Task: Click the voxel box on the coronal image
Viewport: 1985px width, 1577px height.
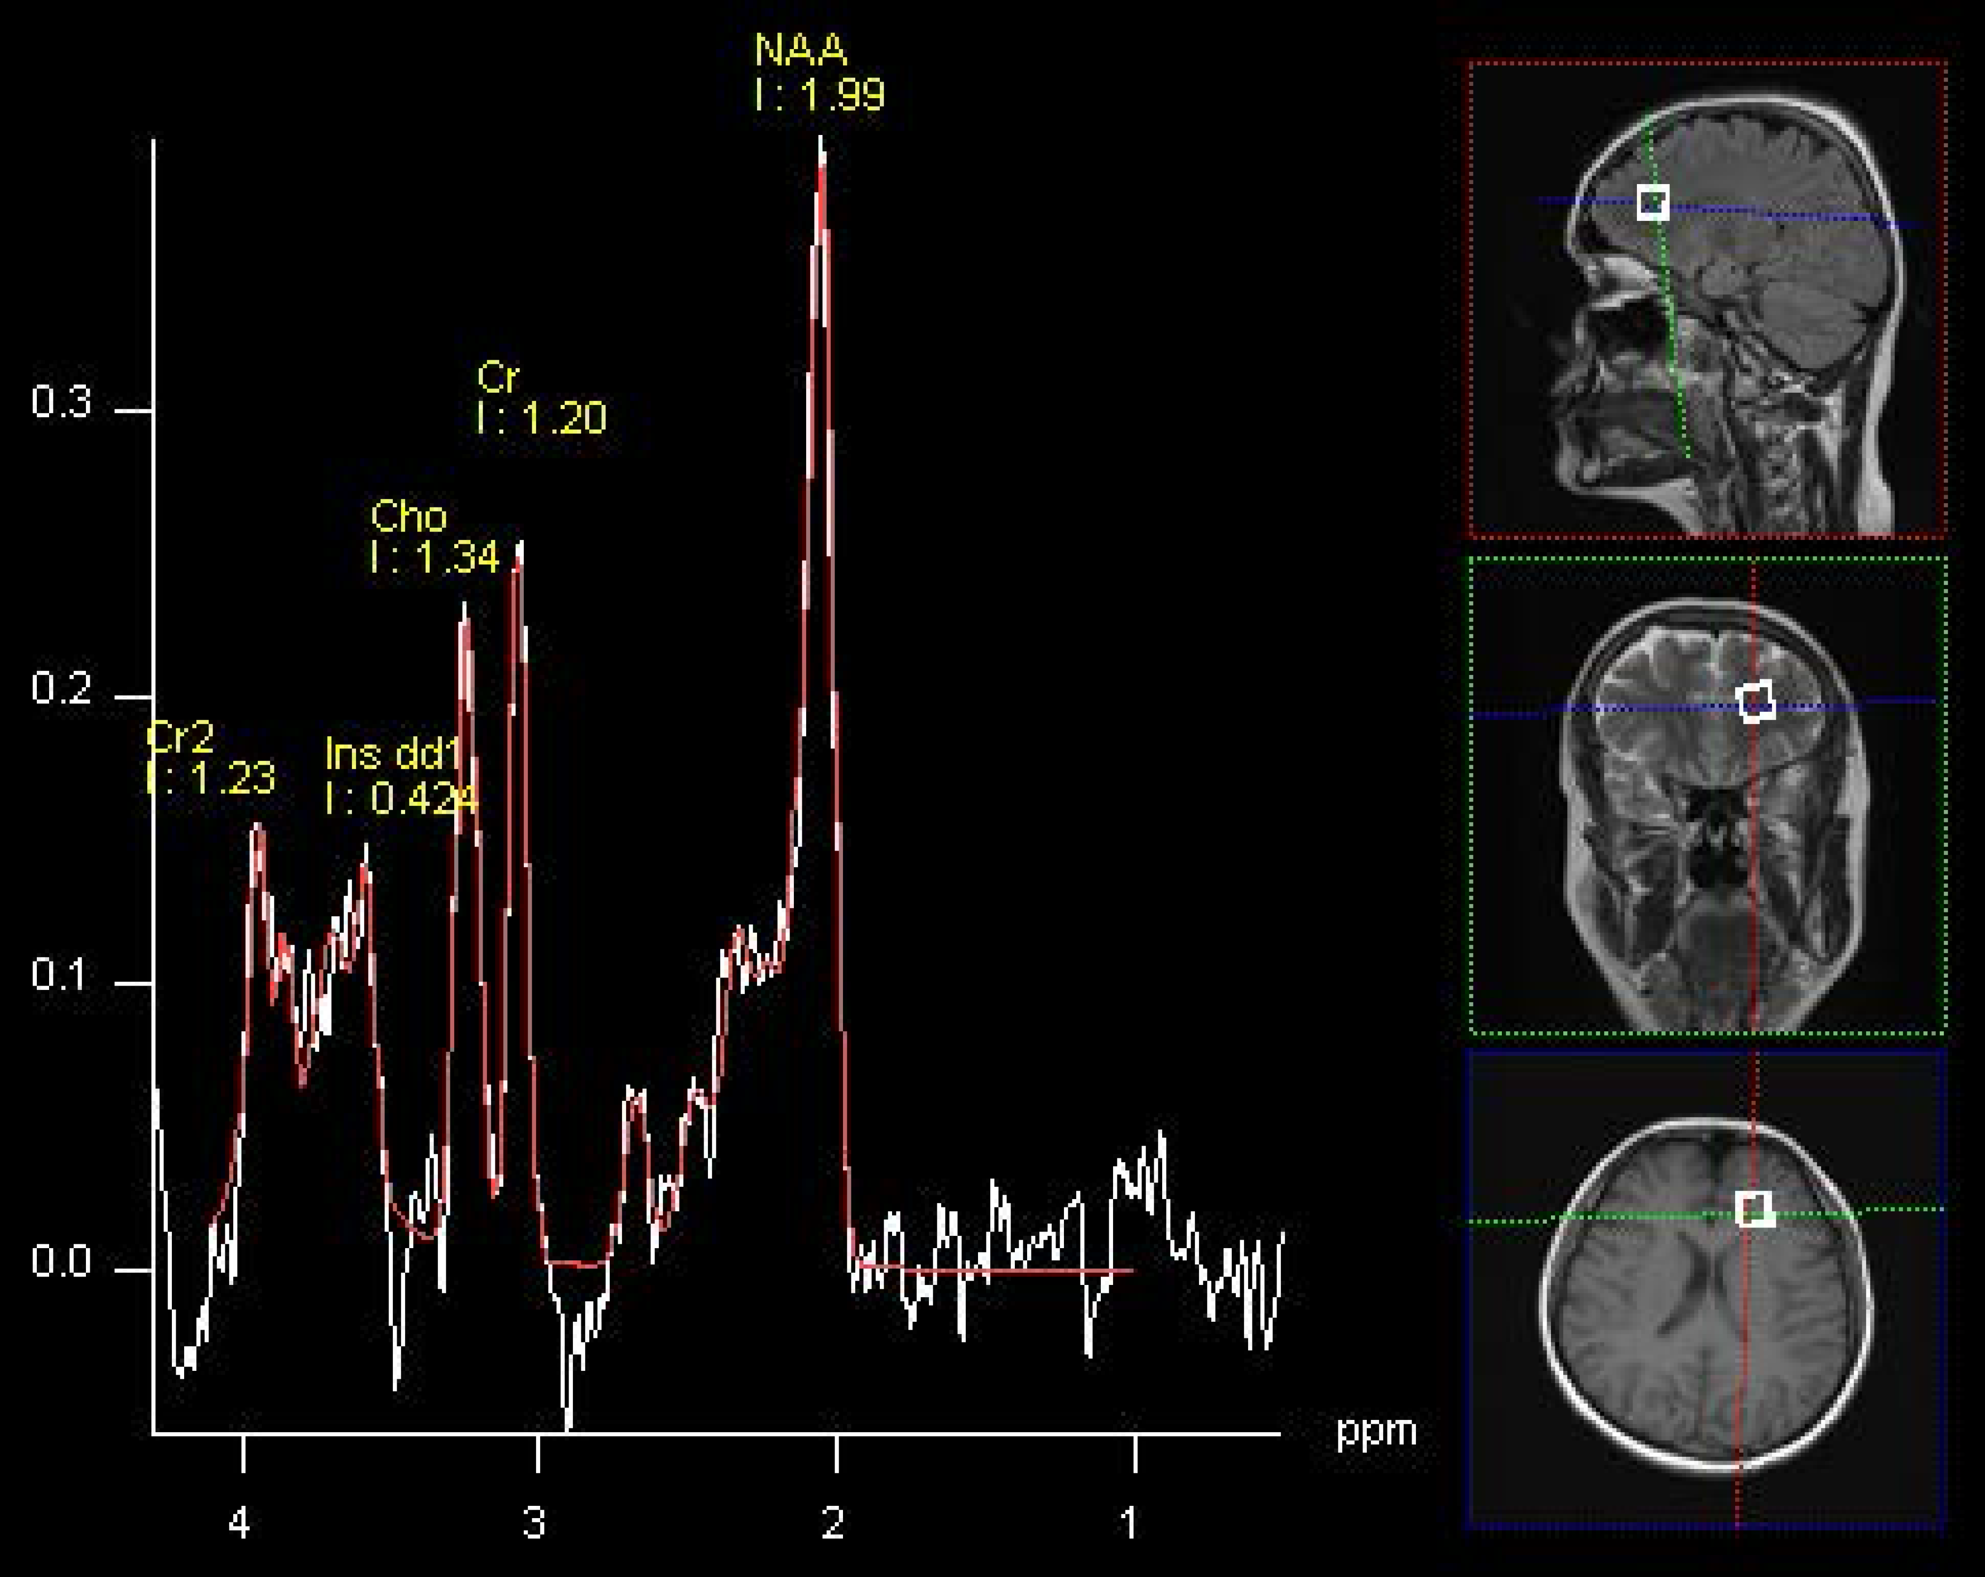Action: (x=1757, y=702)
